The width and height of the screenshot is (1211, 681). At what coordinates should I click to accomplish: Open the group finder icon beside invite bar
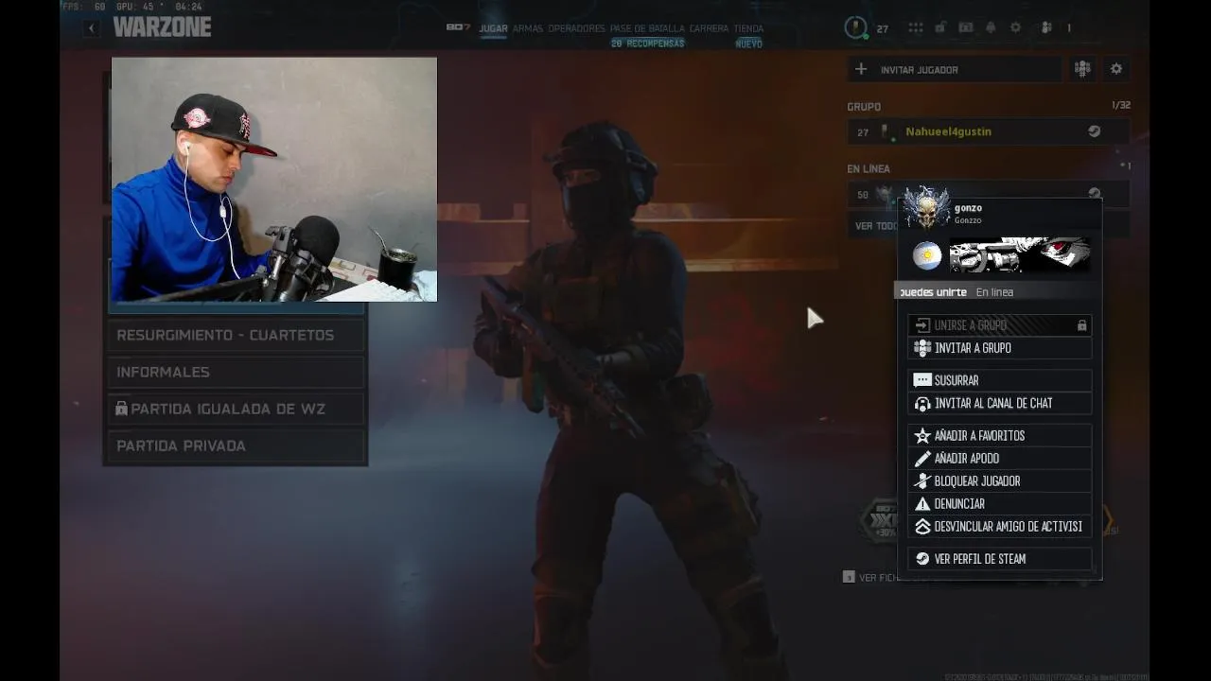[1082, 69]
